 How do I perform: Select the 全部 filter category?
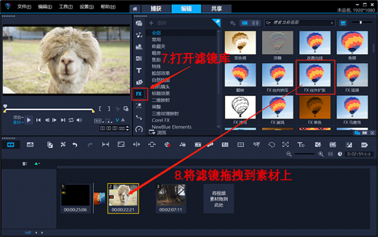156,33
